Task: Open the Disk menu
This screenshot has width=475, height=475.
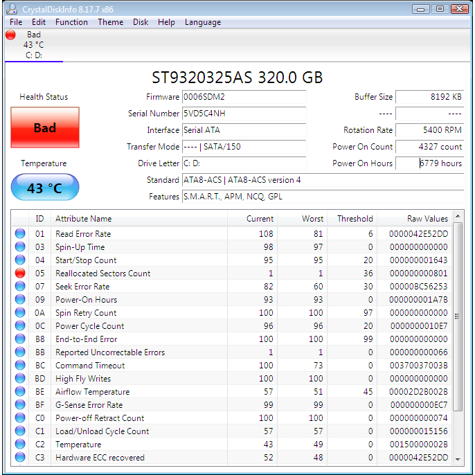Action: point(141,22)
